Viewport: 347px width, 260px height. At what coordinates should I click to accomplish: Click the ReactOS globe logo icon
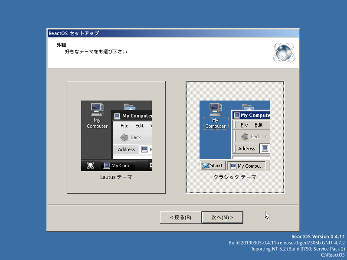284,52
